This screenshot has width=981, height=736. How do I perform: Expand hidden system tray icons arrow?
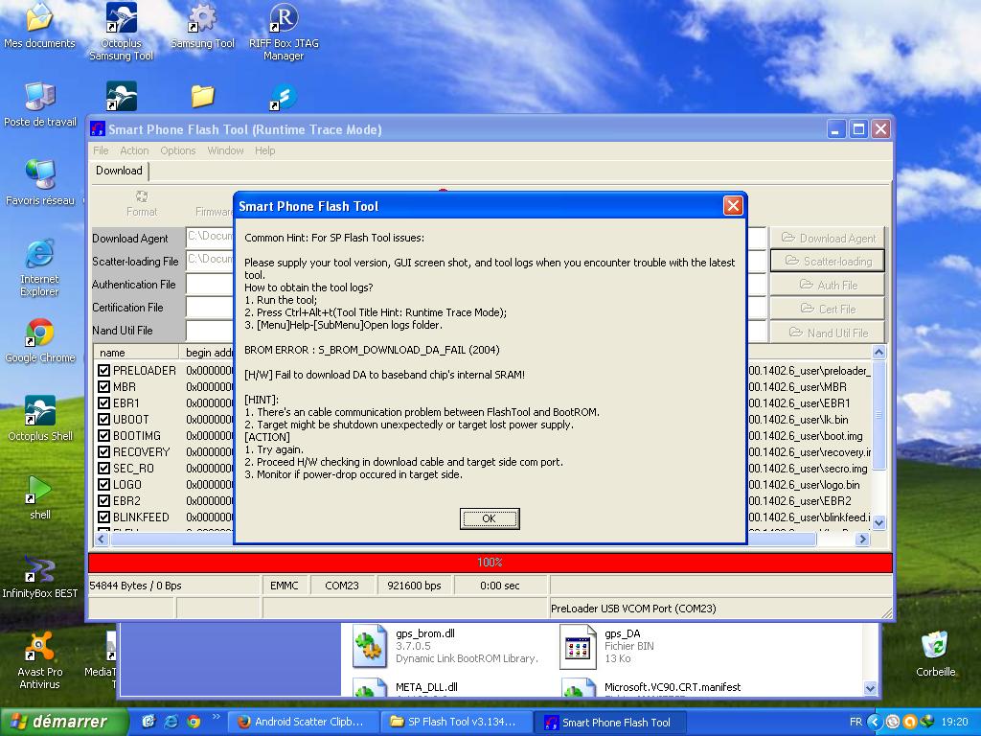875,722
